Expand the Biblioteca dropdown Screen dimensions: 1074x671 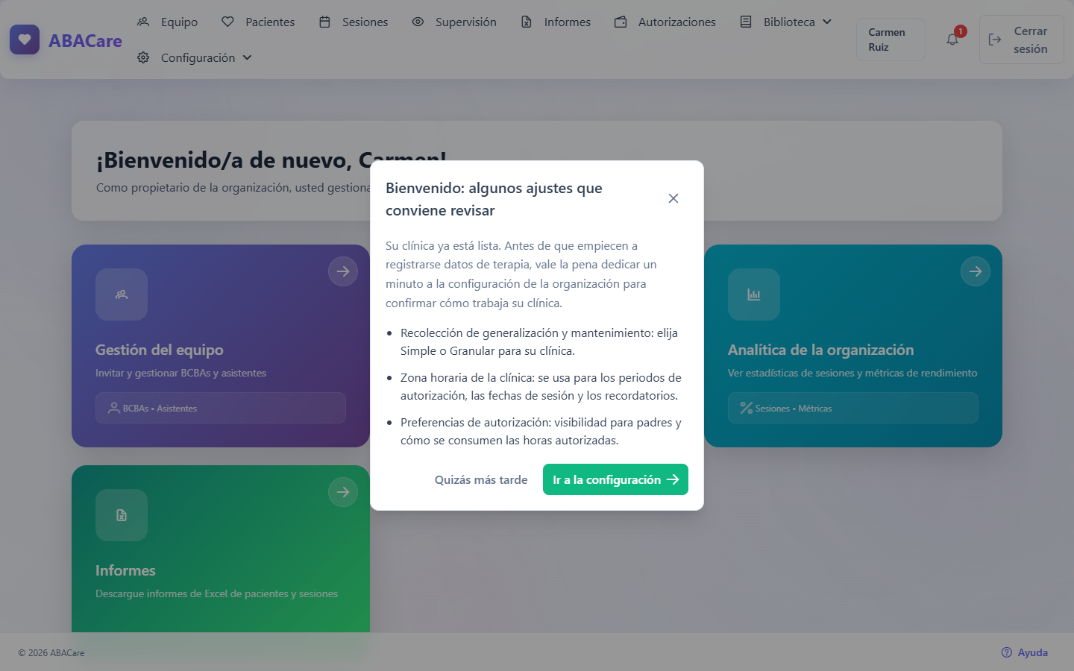pyautogui.click(x=786, y=22)
